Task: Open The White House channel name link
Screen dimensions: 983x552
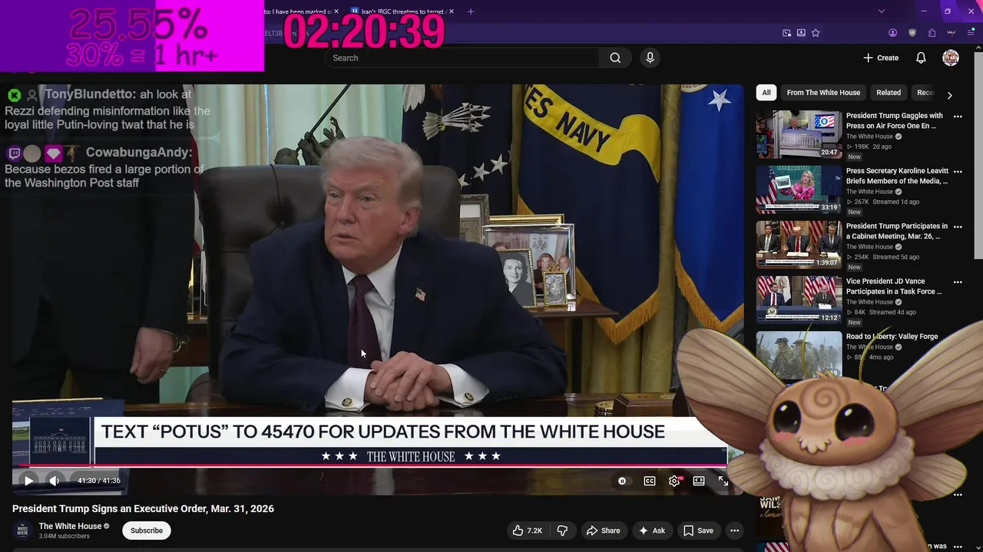Action: [x=70, y=526]
